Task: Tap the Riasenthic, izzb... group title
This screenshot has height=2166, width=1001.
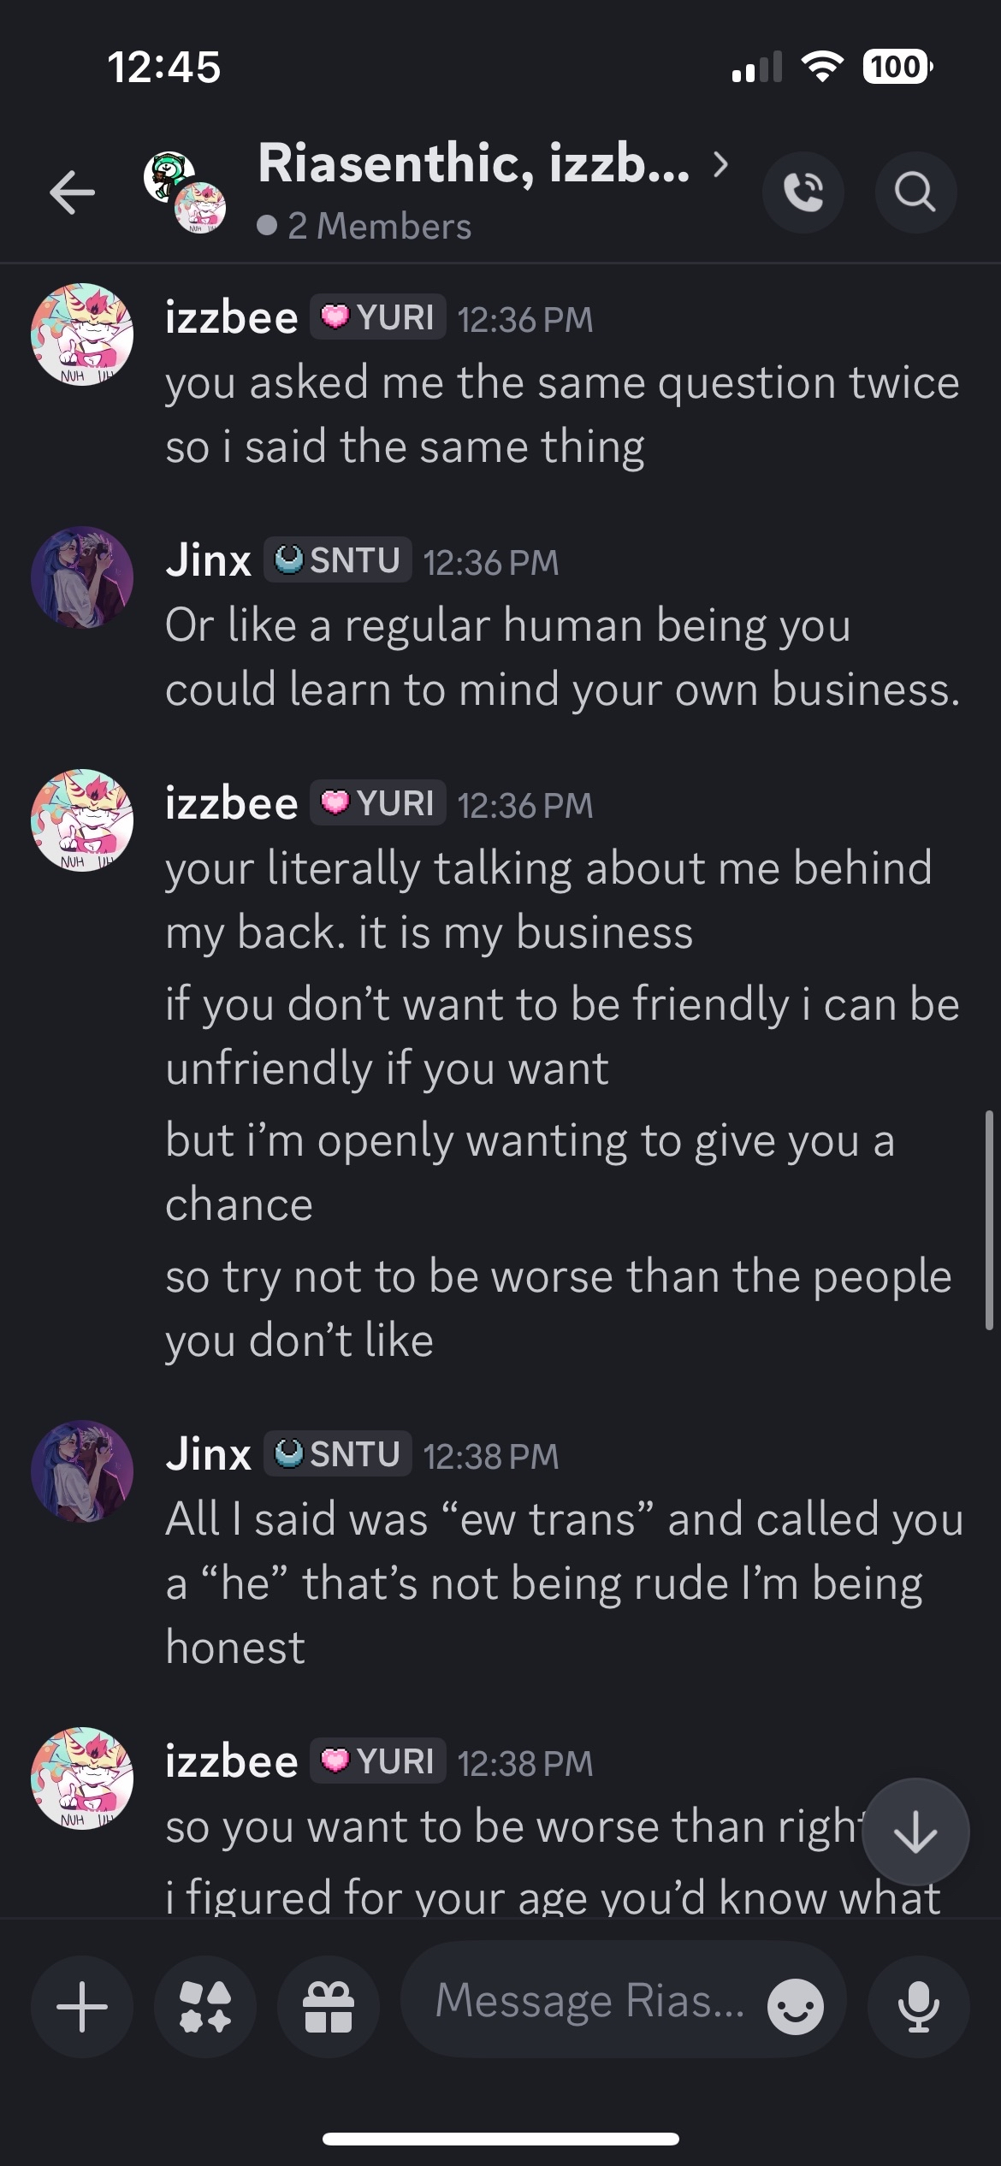Action: pyautogui.click(x=473, y=163)
